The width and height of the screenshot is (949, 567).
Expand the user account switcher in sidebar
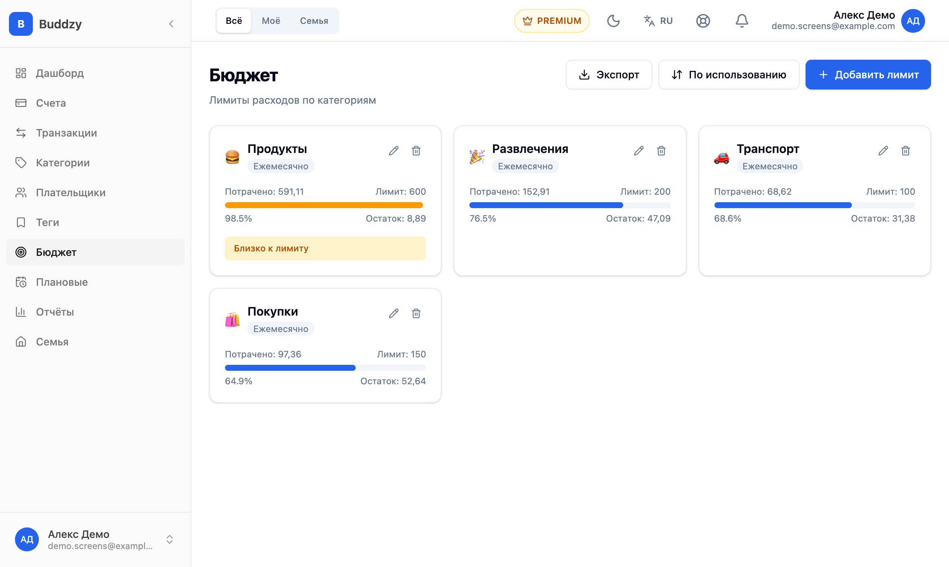[x=170, y=539]
